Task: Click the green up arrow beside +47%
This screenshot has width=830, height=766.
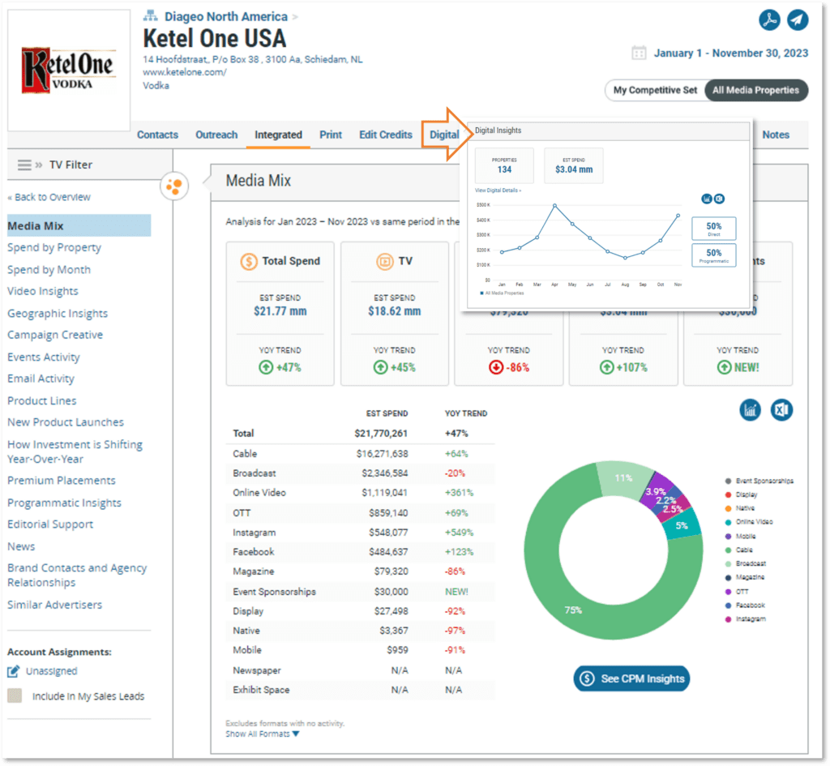Action: (266, 367)
